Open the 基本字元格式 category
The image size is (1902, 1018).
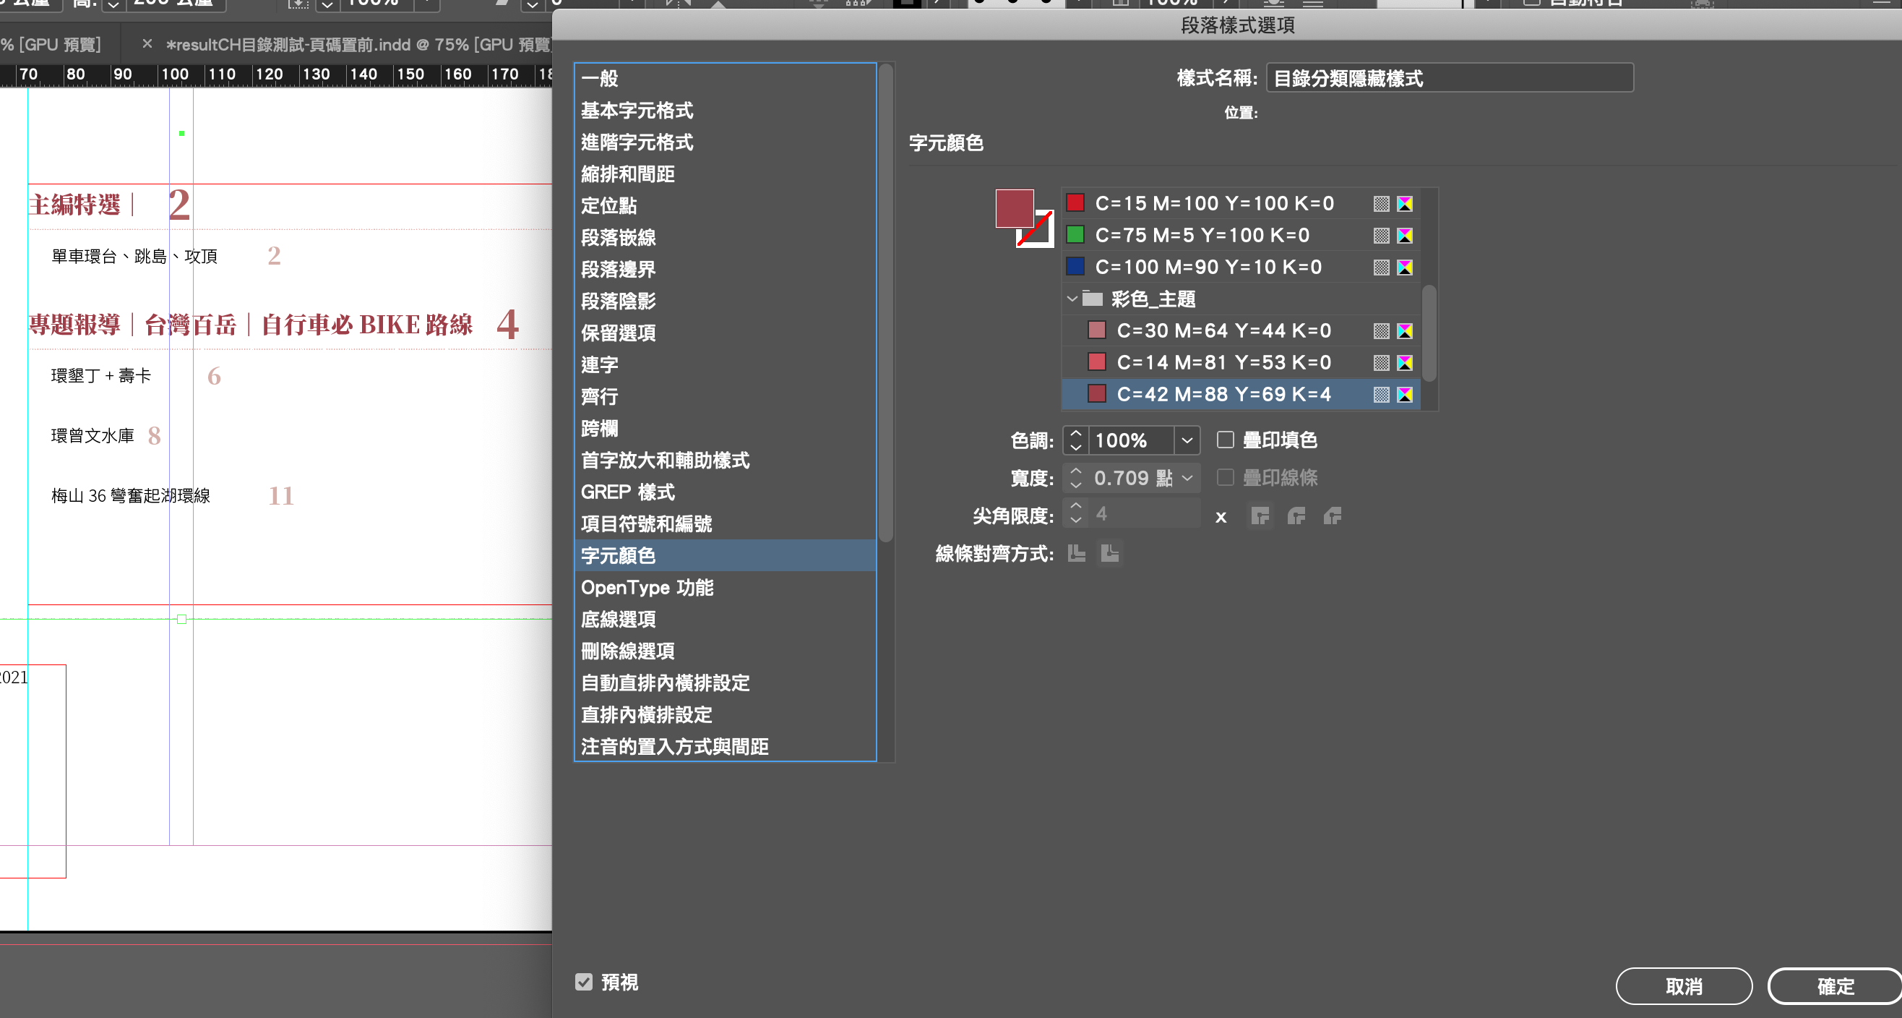pyautogui.click(x=637, y=110)
